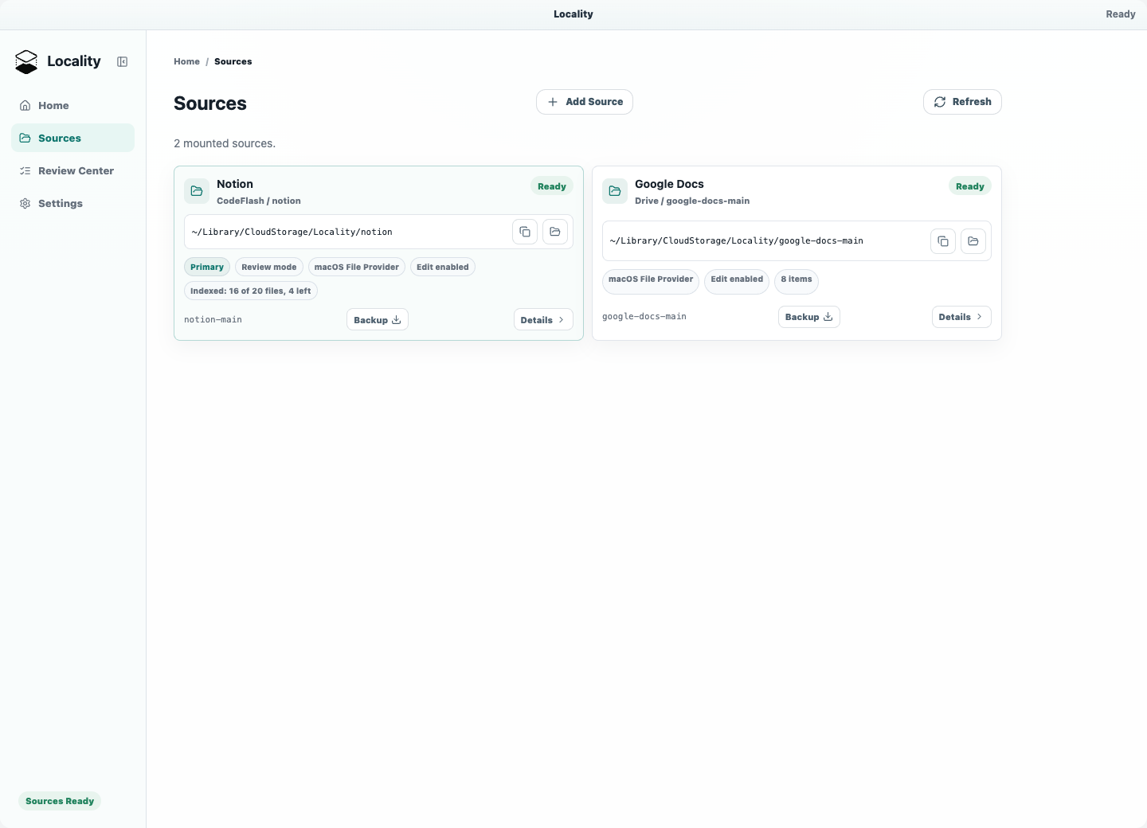
Task: Click the Google Docs card title
Action: [x=669, y=184]
